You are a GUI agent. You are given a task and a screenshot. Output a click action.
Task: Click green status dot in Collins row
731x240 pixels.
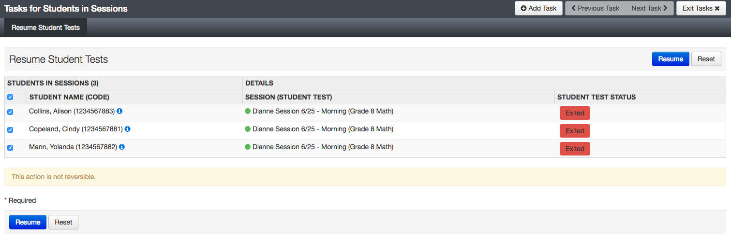click(248, 112)
